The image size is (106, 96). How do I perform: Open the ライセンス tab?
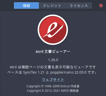[x=79, y=5]
